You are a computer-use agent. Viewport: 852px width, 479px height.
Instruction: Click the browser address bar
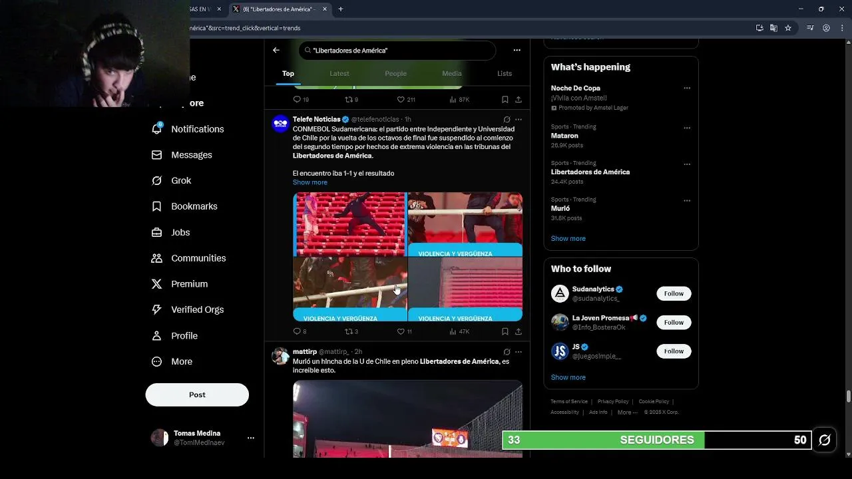point(466,28)
